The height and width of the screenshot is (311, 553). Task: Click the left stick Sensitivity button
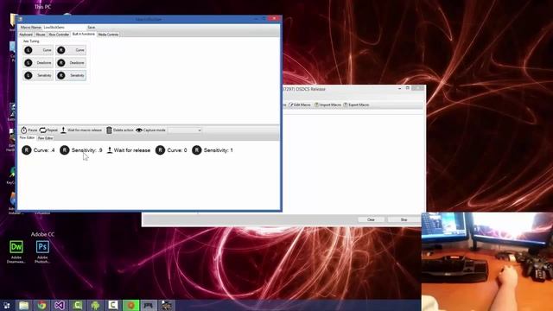tap(38, 75)
